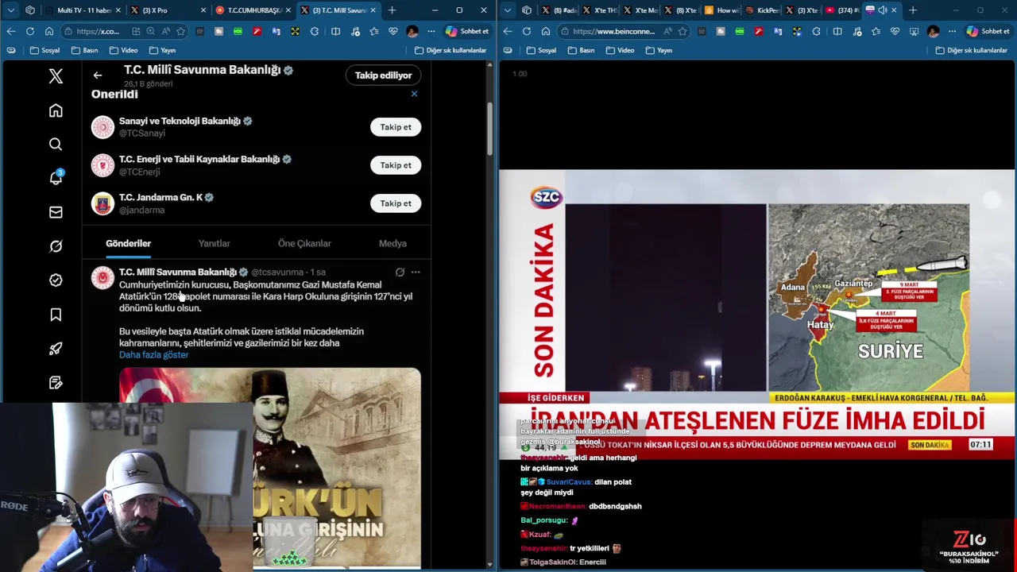This screenshot has width=1017, height=572.
Task: Open Video bookmarks folder in left browser
Action: coord(124,50)
